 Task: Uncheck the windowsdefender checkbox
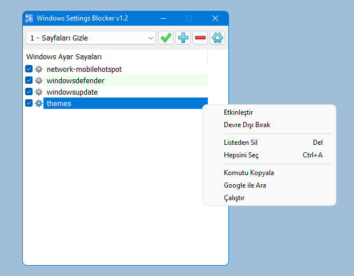tap(29, 80)
